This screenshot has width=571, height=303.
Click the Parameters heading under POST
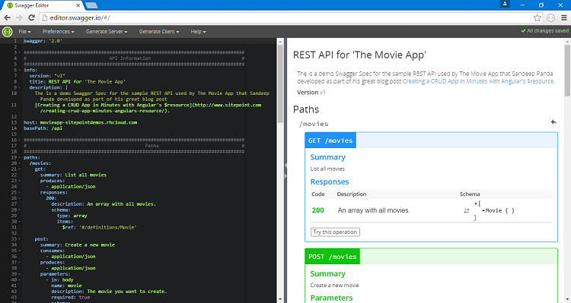click(x=331, y=298)
